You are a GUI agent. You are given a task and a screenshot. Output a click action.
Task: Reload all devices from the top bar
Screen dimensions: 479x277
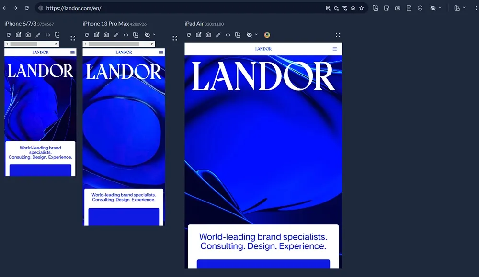[x=26, y=8]
